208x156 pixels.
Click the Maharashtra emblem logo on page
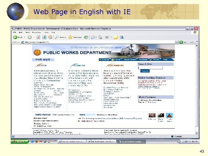(x=37, y=52)
